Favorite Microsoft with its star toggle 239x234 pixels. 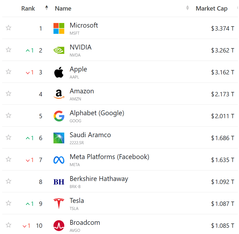coord(9,28)
